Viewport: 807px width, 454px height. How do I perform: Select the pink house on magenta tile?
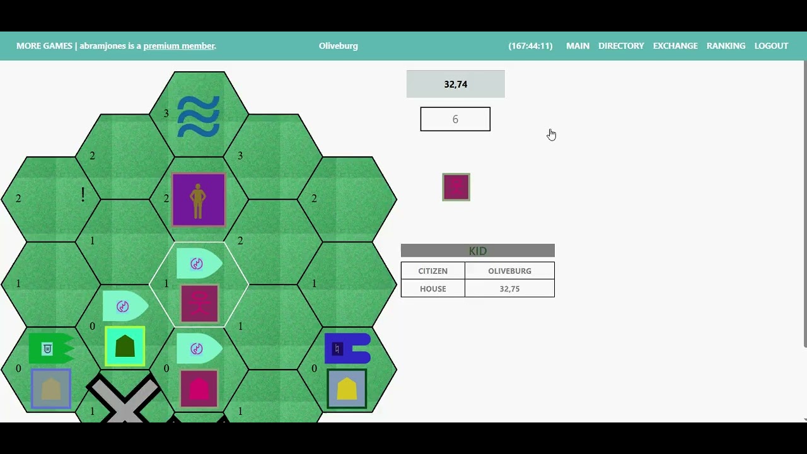[199, 388]
